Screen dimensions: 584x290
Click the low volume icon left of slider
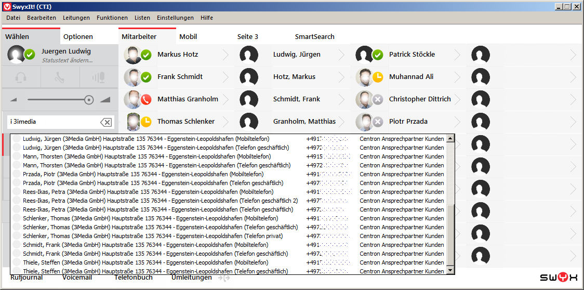[14, 100]
